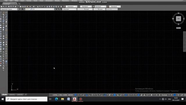Click the coordinates readout in status bar

coord(60,95)
